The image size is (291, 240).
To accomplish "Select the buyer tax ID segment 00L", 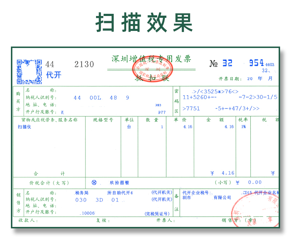I will (x=95, y=98).
